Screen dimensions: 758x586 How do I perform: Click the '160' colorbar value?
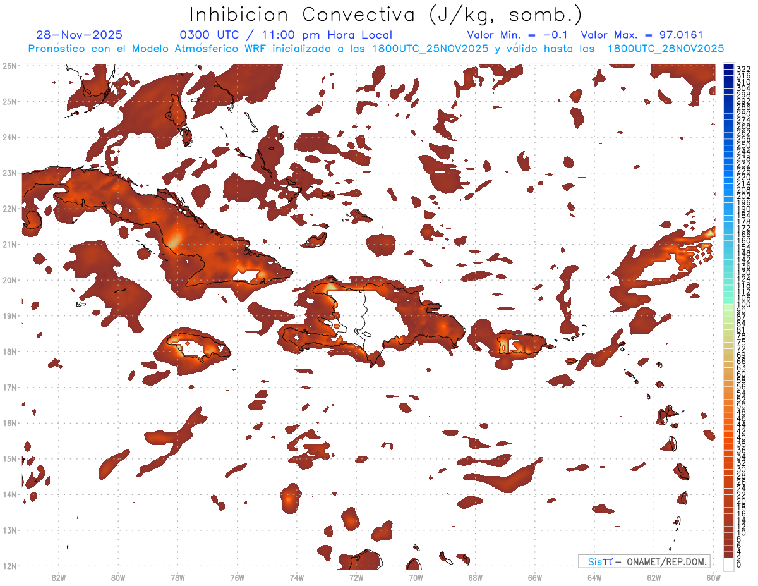[743, 241]
